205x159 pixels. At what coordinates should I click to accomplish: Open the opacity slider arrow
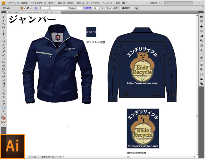click(100, 8)
